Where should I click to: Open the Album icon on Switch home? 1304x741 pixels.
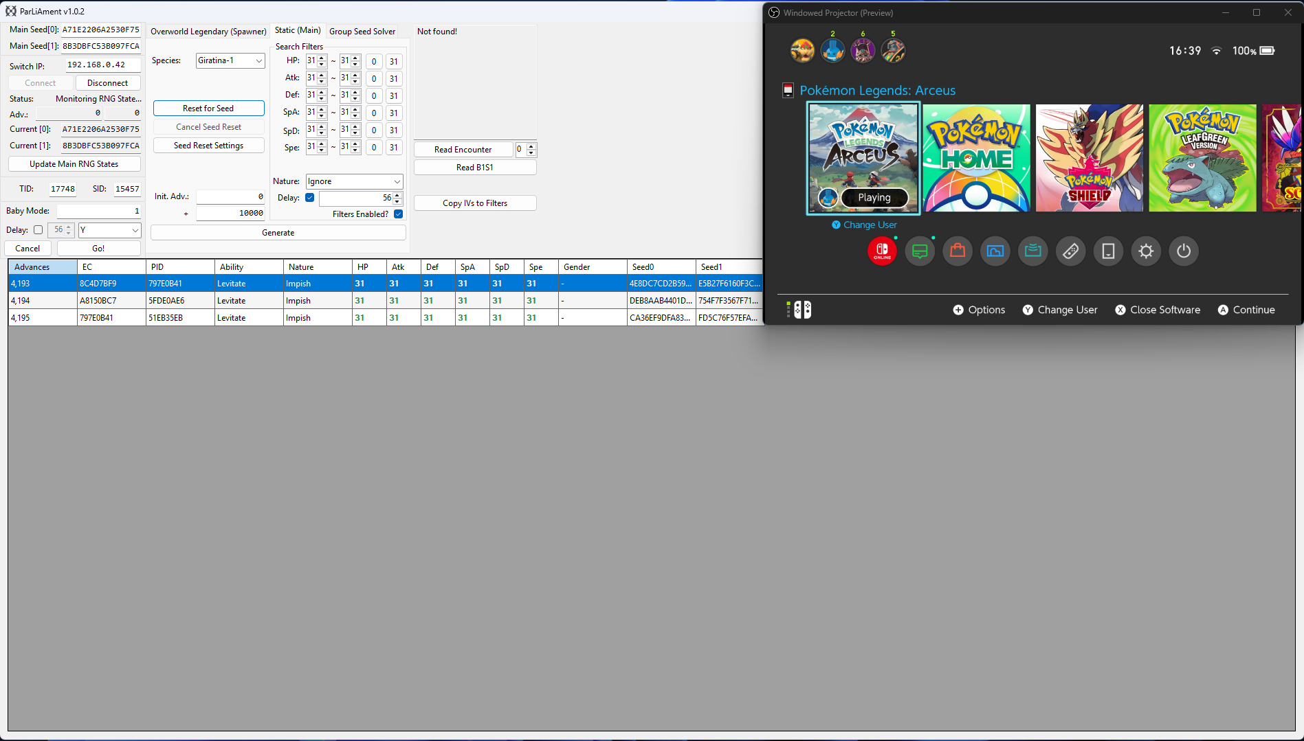point(995,251)
